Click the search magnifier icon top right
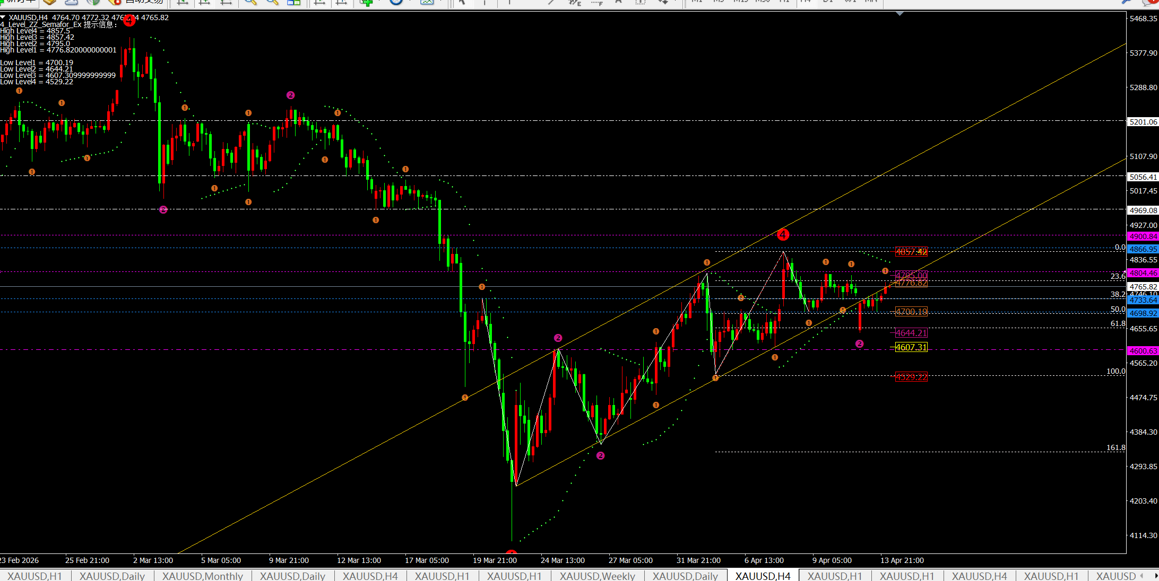Screen dimensions: 1159x581 click(1125, 2)
